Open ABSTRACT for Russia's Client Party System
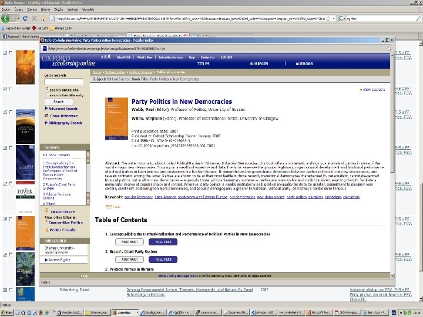Image resolution: width=423 pixels, height=317 pixels. (x=129, y=259)
